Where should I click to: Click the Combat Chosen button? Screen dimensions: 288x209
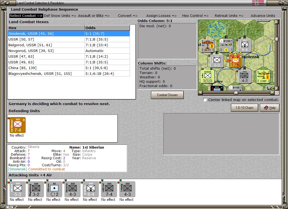pyautogui.click(x=167, y=95)
